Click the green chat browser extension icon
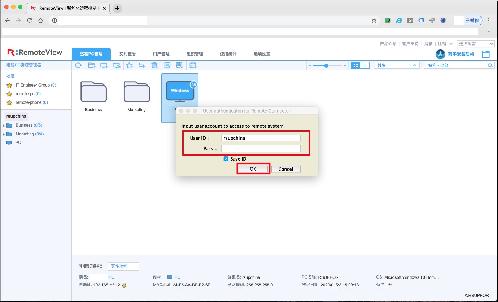Screen dimensions: 498x302 pos(388,21)
